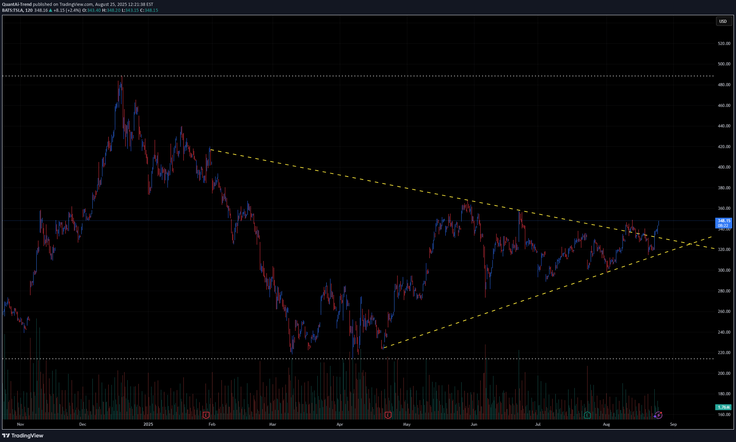Click the 2025 label on time axis
Screen dimensions: 736x442
(148, 424)
